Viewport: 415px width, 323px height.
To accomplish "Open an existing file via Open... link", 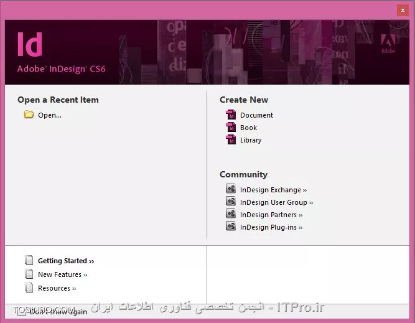I will click(x=50, y=115).
